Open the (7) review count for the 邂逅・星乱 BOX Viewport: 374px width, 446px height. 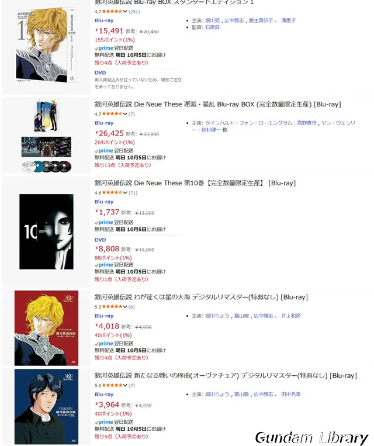[131, 114]
